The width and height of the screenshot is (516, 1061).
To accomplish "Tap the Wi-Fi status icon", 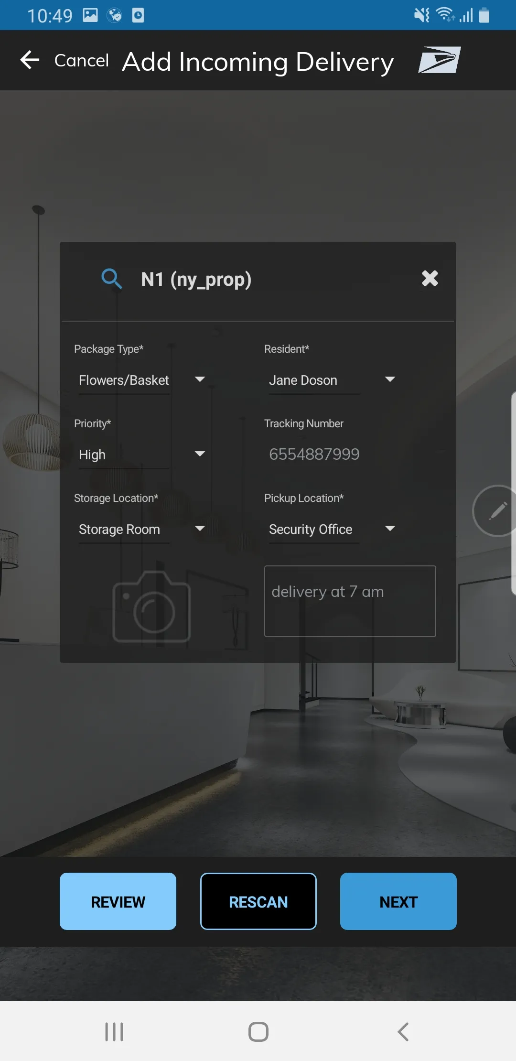I will 446,15.
